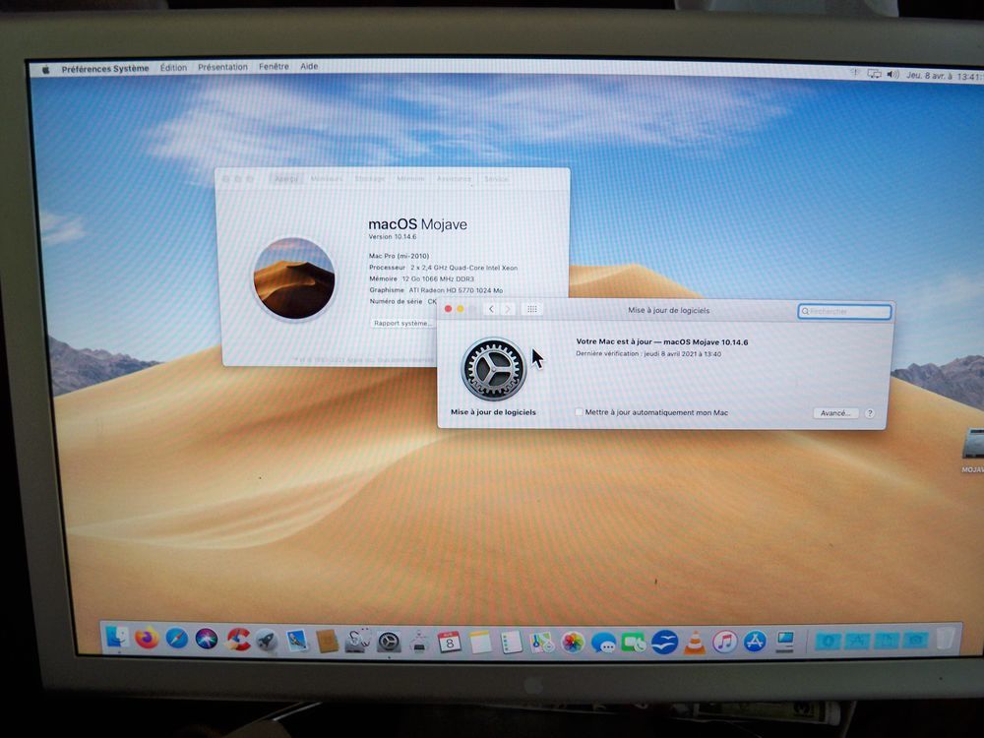Switch to Service tab in About window

click(x=496, y=179)
